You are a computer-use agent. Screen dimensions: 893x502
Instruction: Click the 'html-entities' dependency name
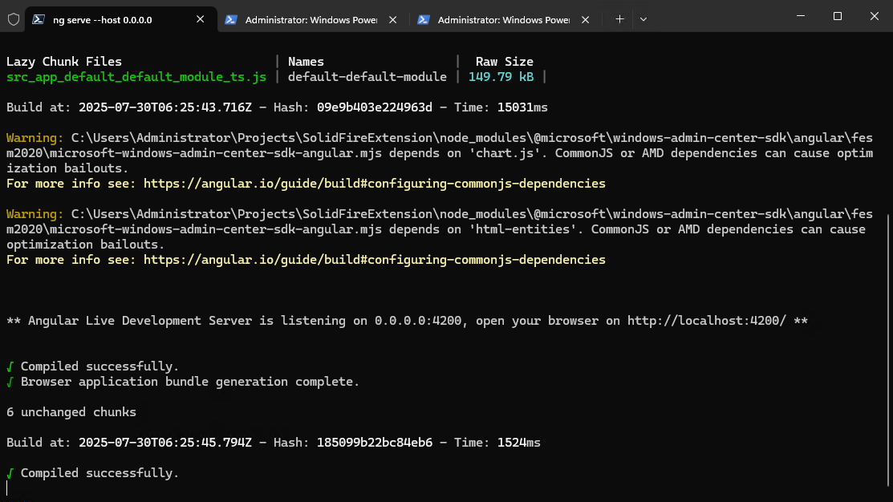coord(523,229)
